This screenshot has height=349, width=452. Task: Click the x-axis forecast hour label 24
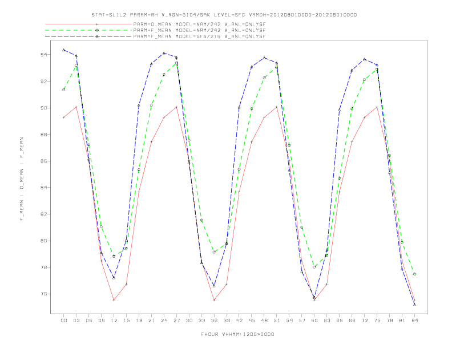point(164,320)
